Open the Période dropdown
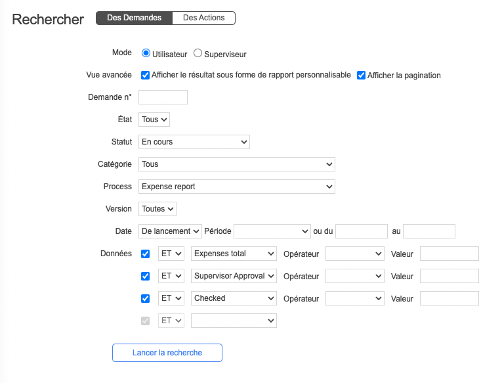Screen dimensions: 502x383 (272, 231)
